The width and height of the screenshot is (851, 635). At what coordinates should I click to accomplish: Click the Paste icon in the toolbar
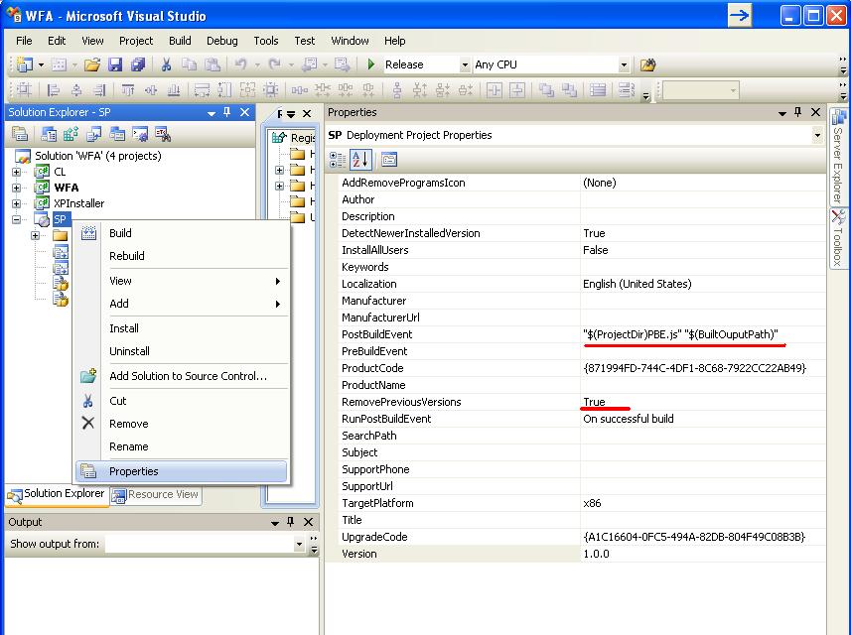(x=213, y=64)
